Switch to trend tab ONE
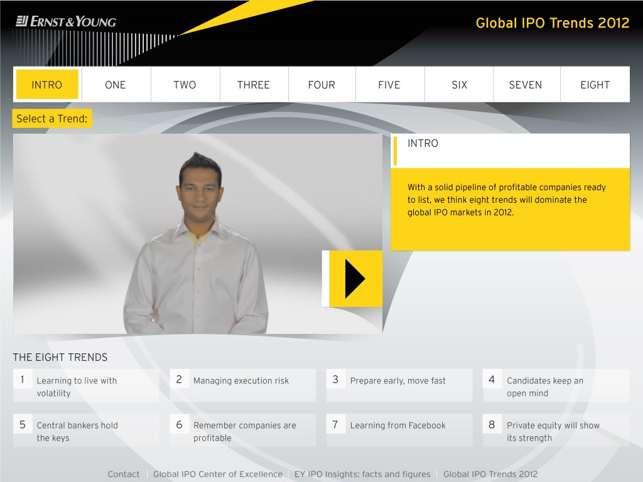Viewport: 643px width, 482px height. [x=116, y=85]
